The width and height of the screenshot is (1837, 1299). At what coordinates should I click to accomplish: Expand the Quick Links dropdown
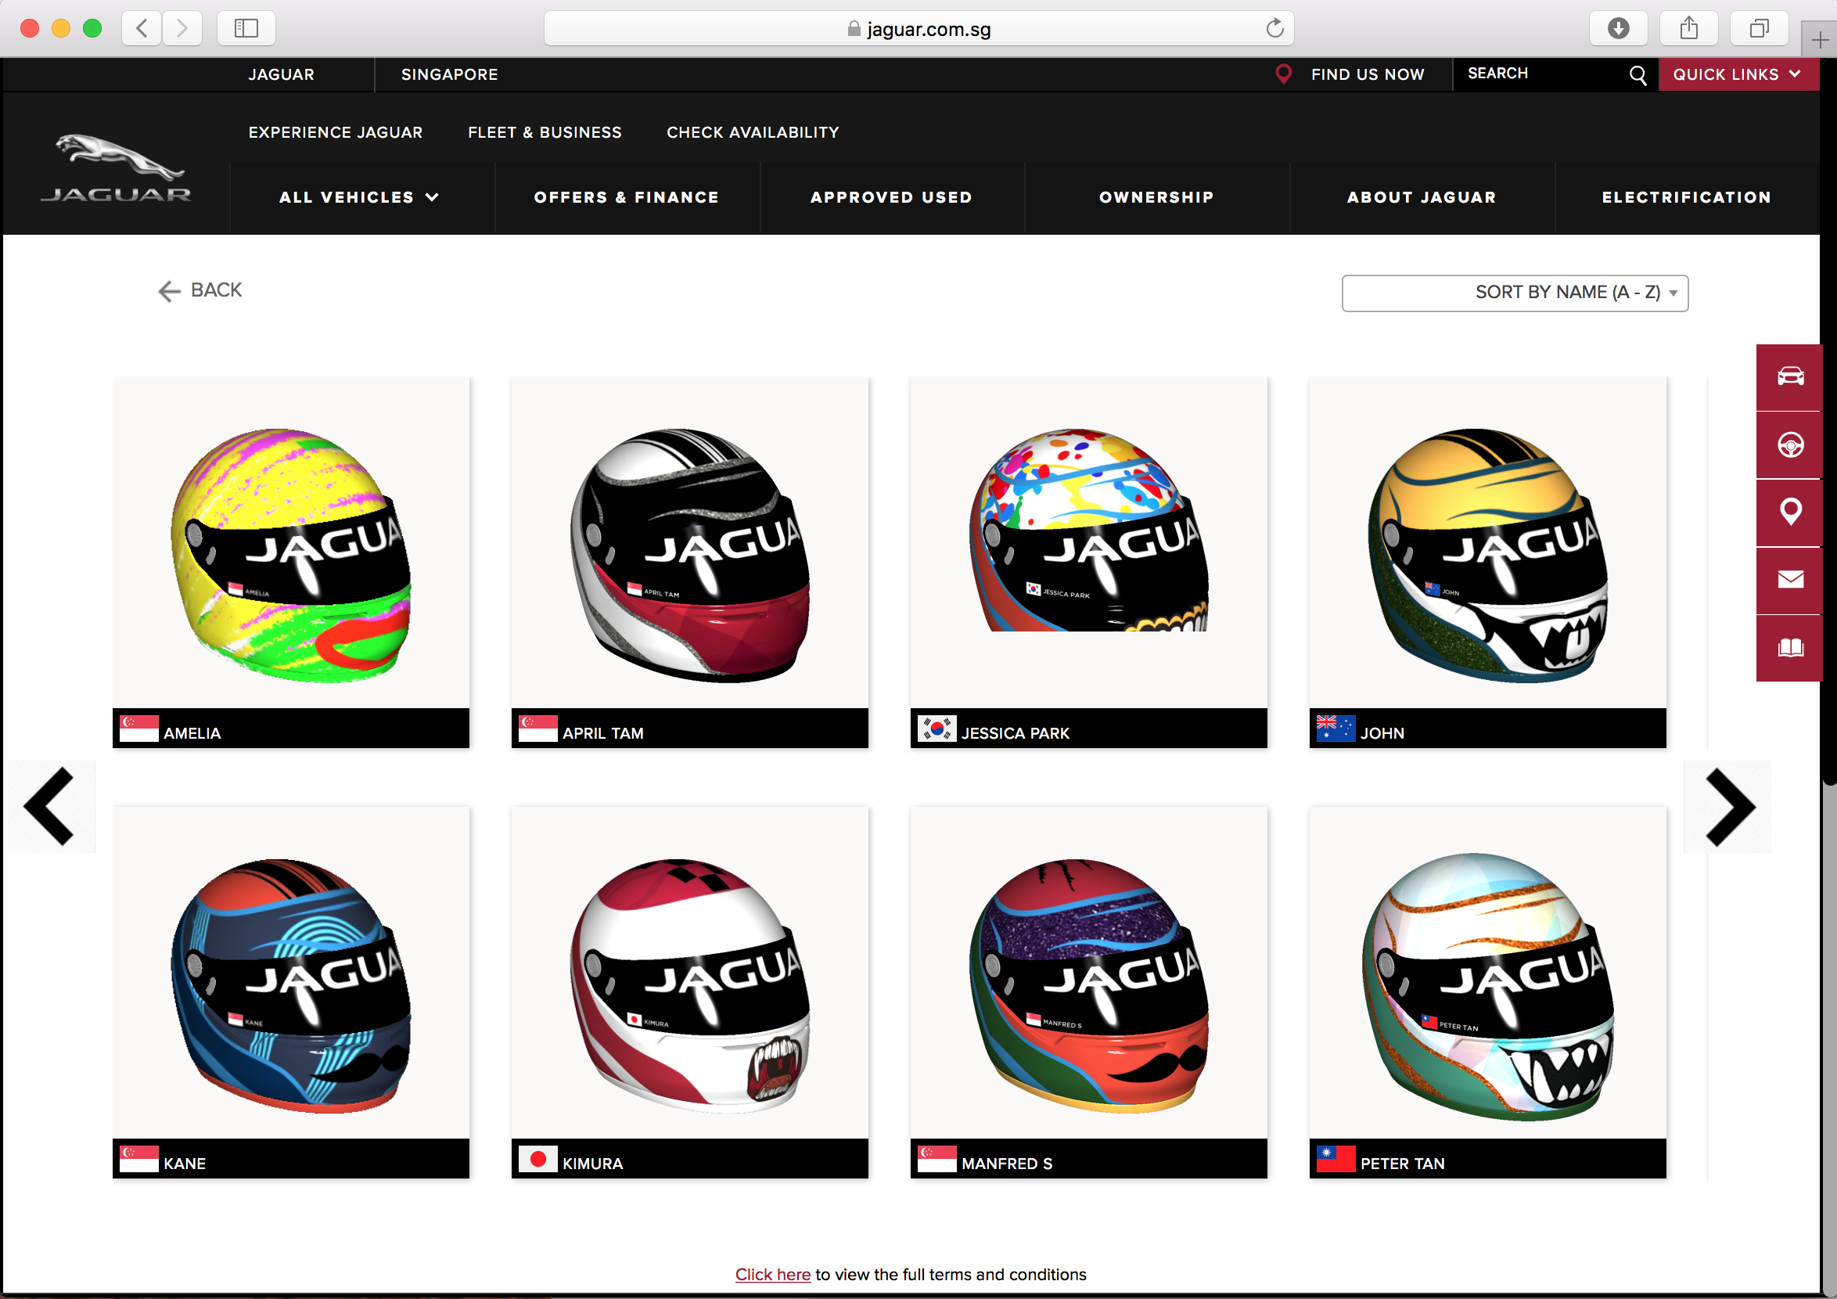(x=1738, y=74)
